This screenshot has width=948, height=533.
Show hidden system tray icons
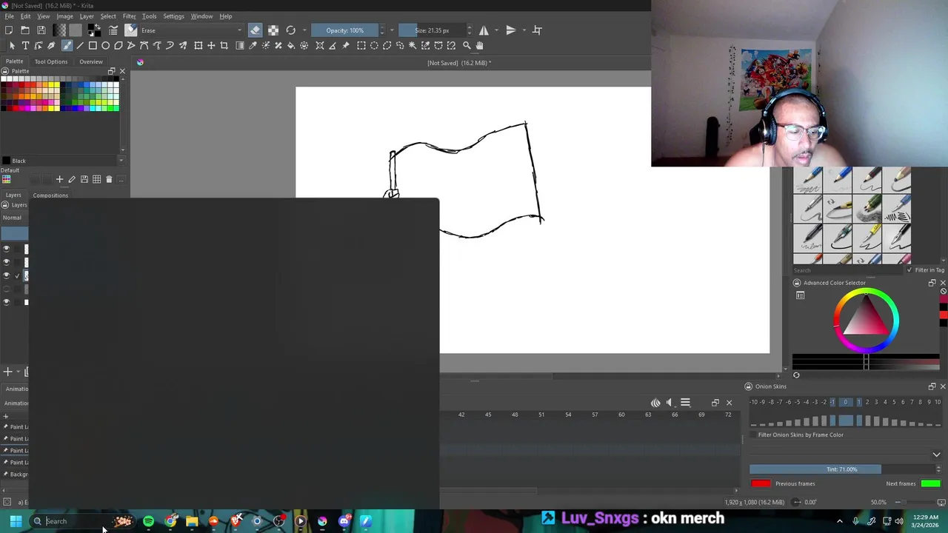point(839,521)
